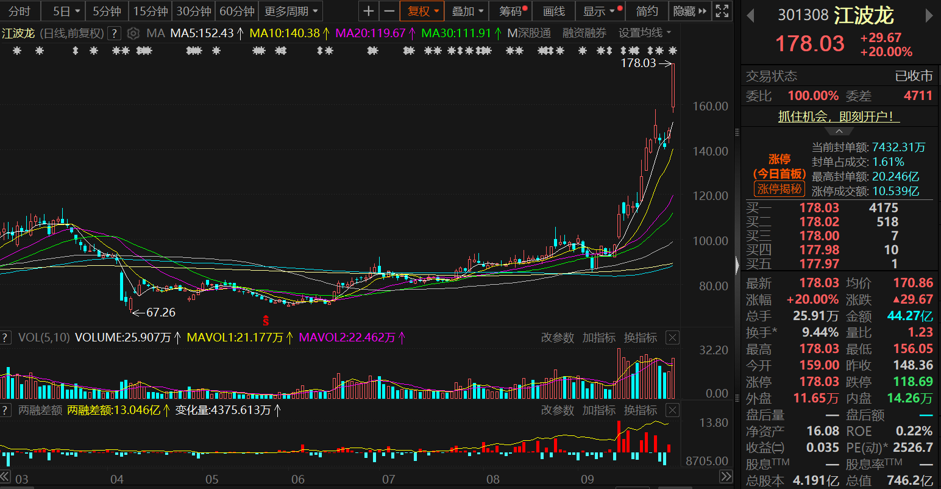
Task: Switch to the 60分钟 period tab
Action: 236,11
